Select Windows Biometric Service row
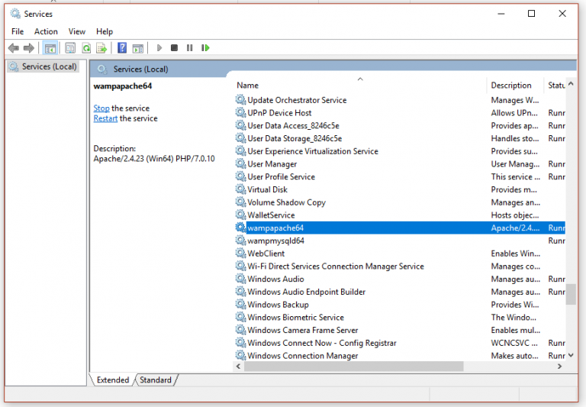 pos(400,317)
